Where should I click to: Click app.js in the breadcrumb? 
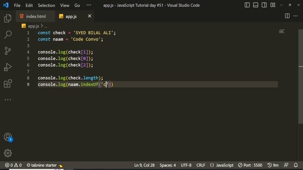(34, 26)
